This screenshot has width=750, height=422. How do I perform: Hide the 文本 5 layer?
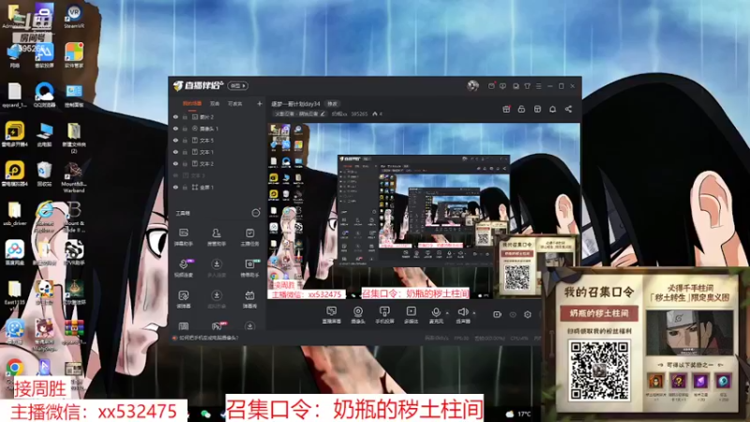(175, 140)
